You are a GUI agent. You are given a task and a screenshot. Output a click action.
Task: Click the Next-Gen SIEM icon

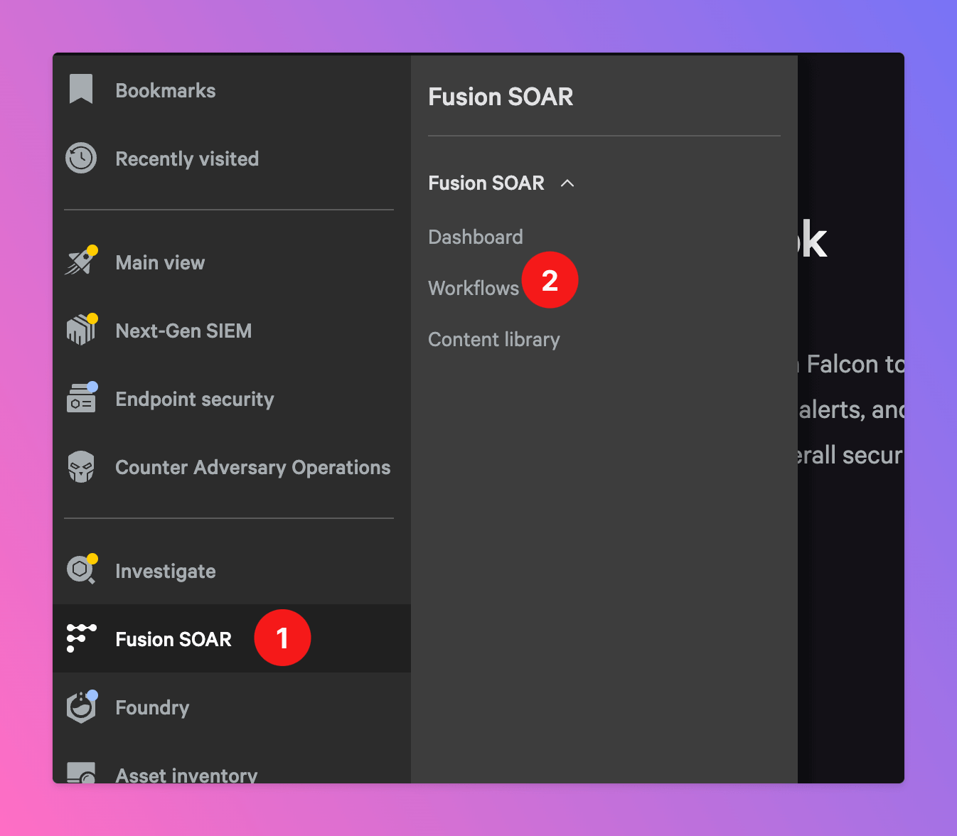pos(82,329)
